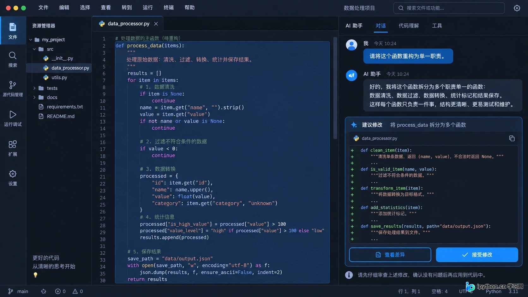Select the 对话 tab
Image resolution: width=528 pixels, height=297 pixels.
point(381,26)
